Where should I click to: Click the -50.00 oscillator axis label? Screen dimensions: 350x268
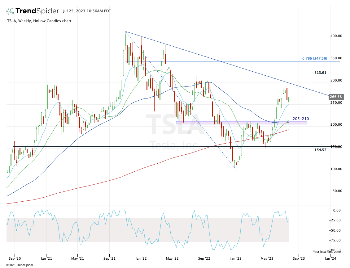[335, 230]
